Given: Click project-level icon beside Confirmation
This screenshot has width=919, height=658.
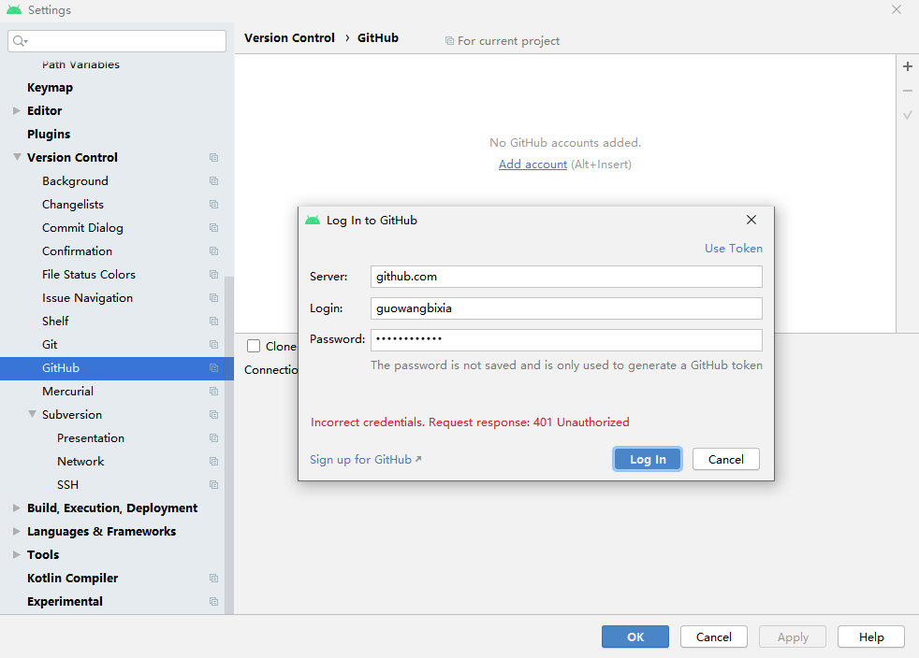Looking at the screenshot, I should point(214,251).
